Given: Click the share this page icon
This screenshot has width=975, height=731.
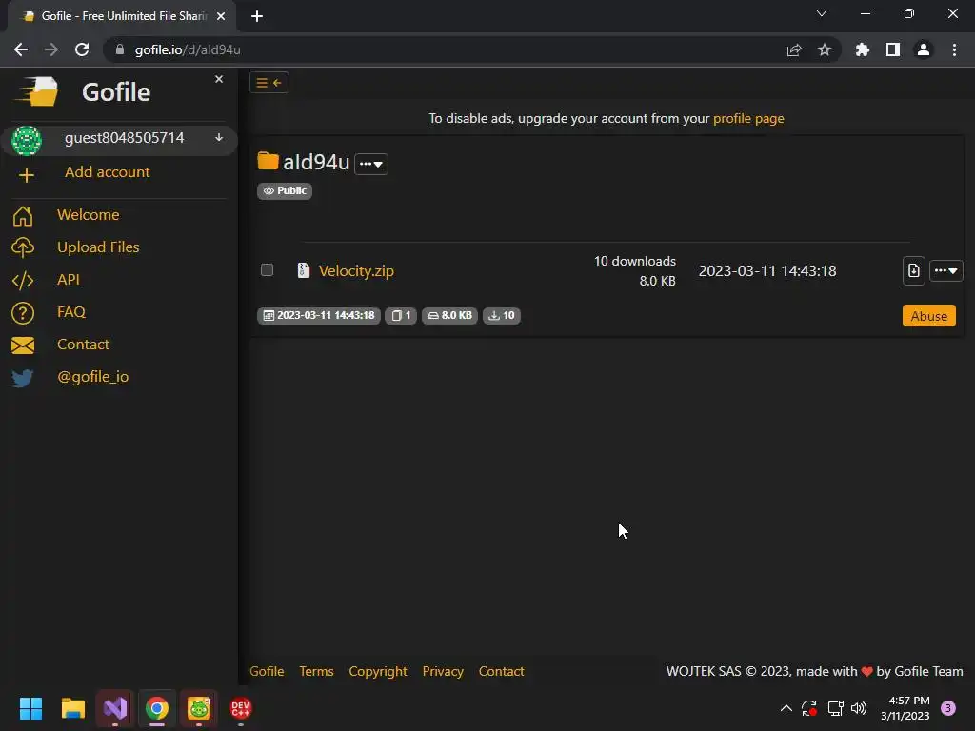Looking at the screenshot, I should click(794, 49).
